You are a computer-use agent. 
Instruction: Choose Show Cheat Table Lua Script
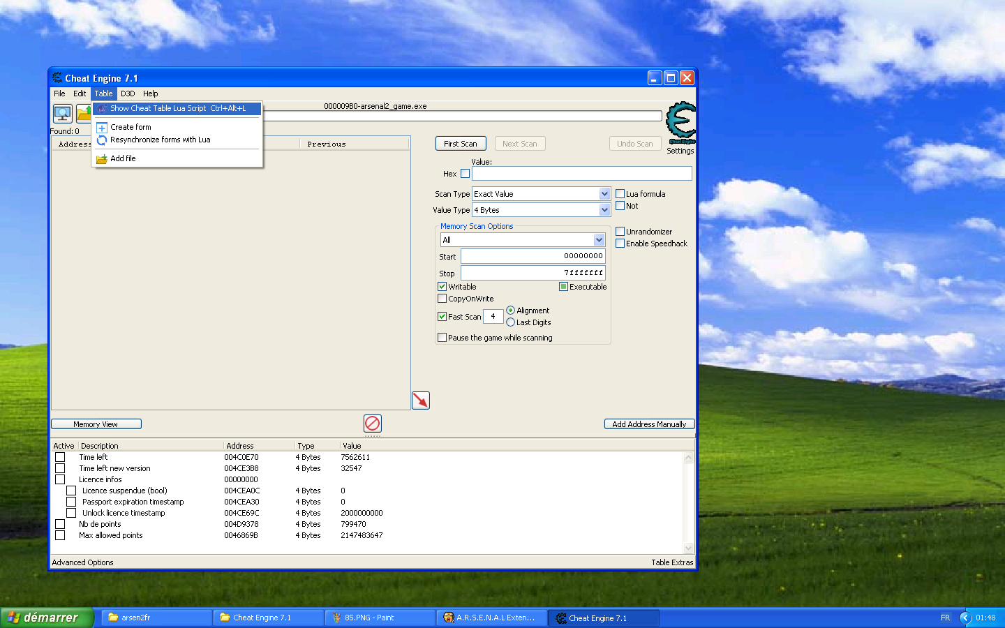[x=177, y=108]
